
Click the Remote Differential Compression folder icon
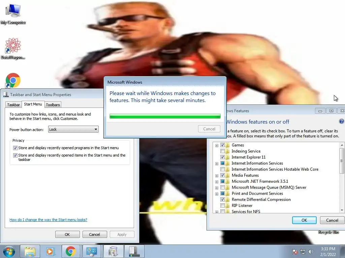(227, 200)
